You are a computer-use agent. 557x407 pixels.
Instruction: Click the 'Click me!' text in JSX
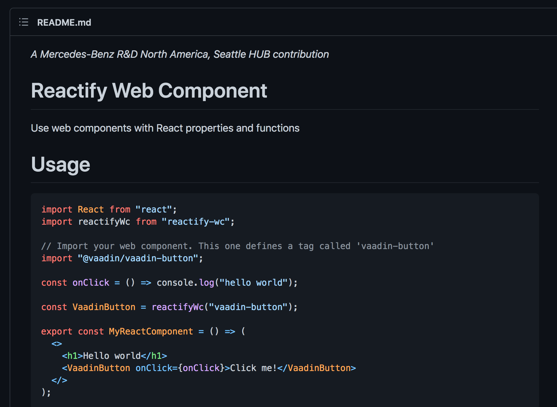coord(253,368)
